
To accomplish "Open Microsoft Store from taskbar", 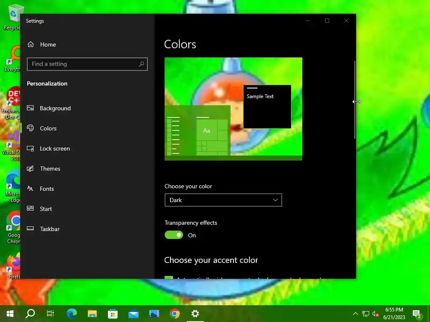I will click(x=113, y=314).
